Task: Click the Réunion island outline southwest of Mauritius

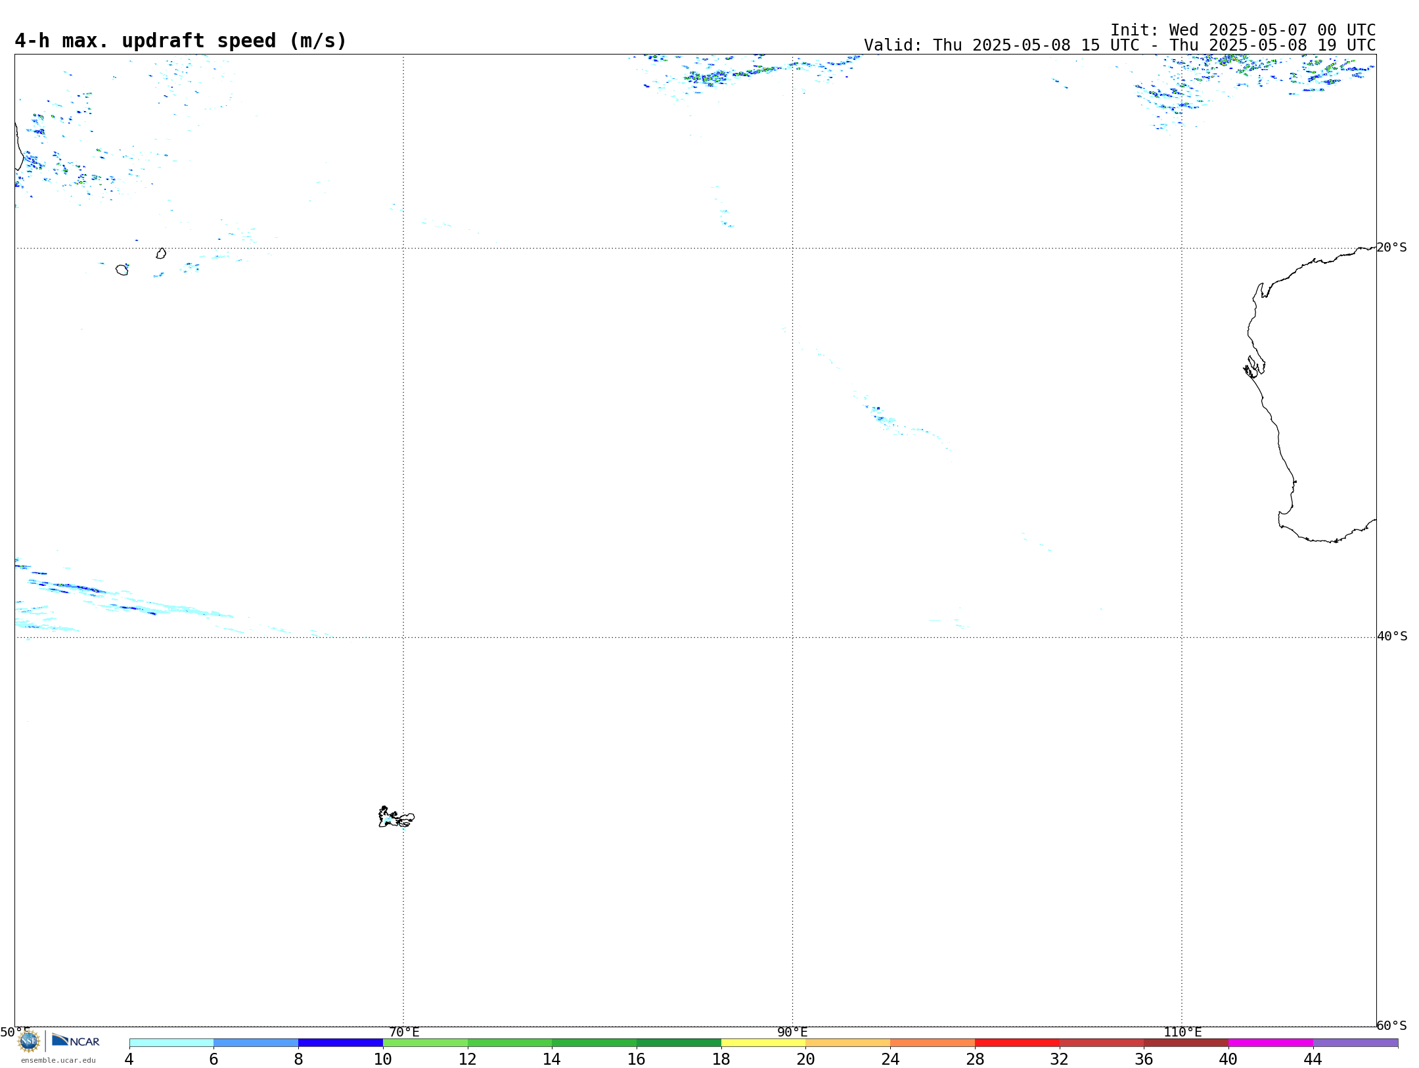Action: pos(122,270)
